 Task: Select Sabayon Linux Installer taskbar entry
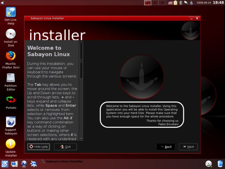coord(62,161)
